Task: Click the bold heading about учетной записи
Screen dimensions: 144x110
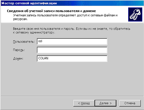Action: (51, 11)
